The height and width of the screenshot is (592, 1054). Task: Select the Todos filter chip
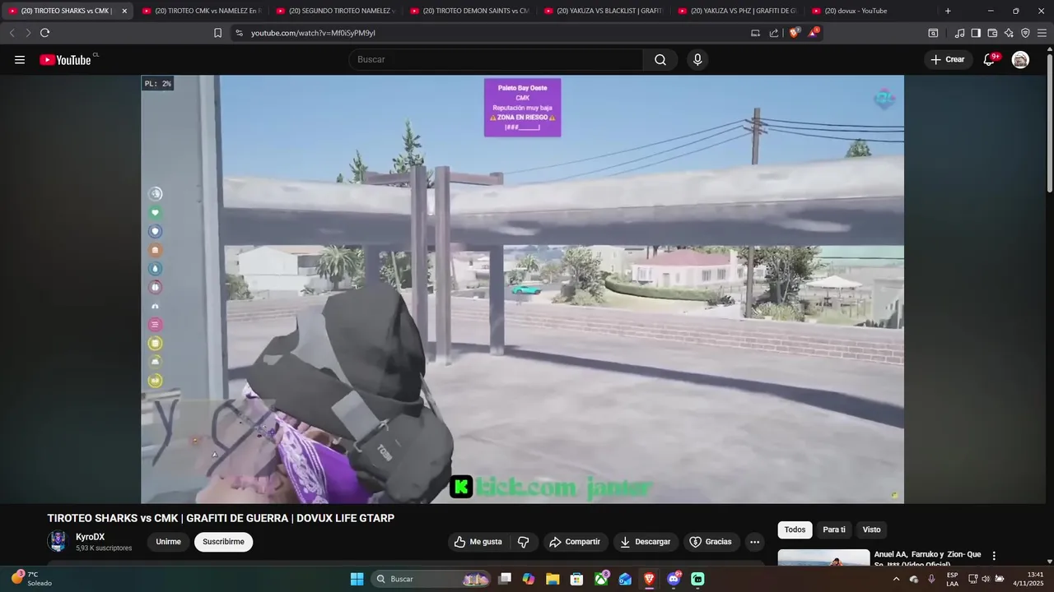click(x=795, y=530)
